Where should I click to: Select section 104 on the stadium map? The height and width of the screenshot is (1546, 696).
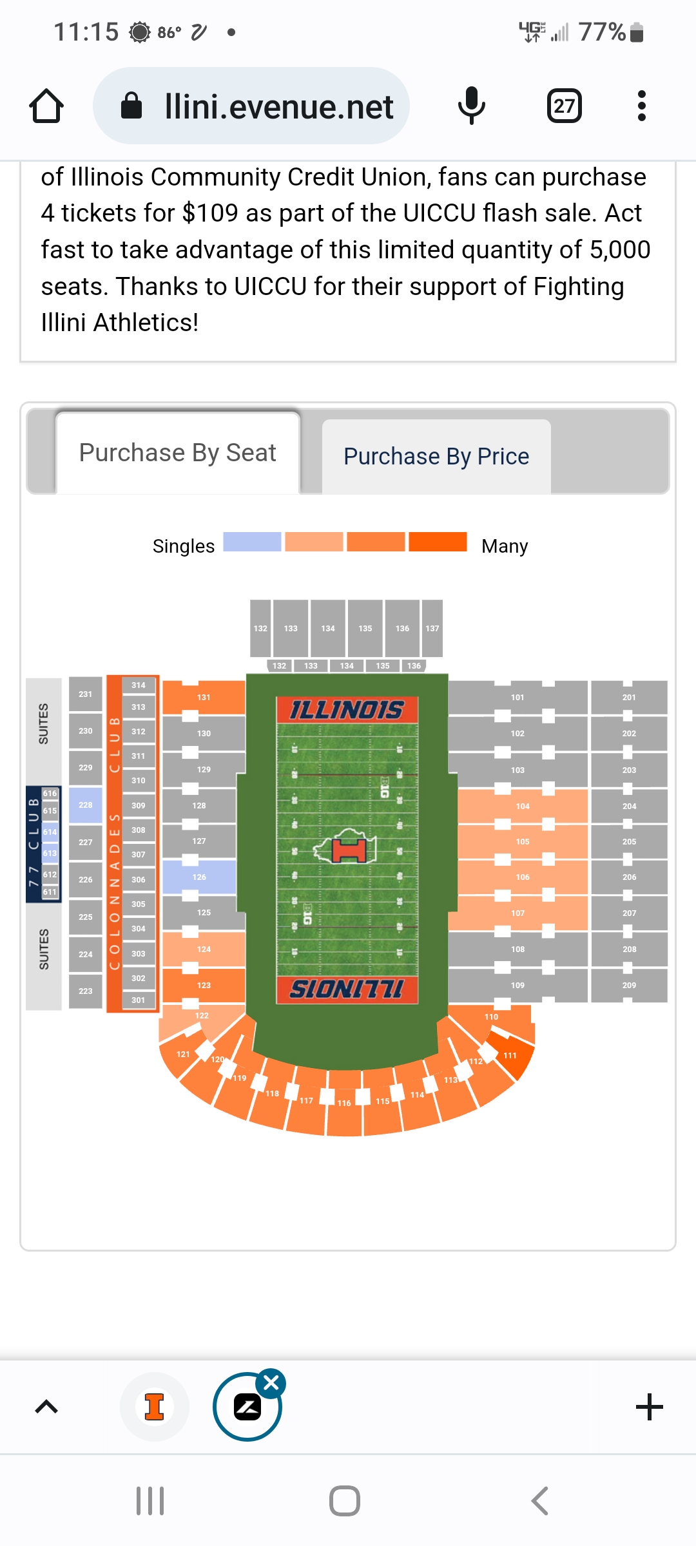click(x=523, y=806)
